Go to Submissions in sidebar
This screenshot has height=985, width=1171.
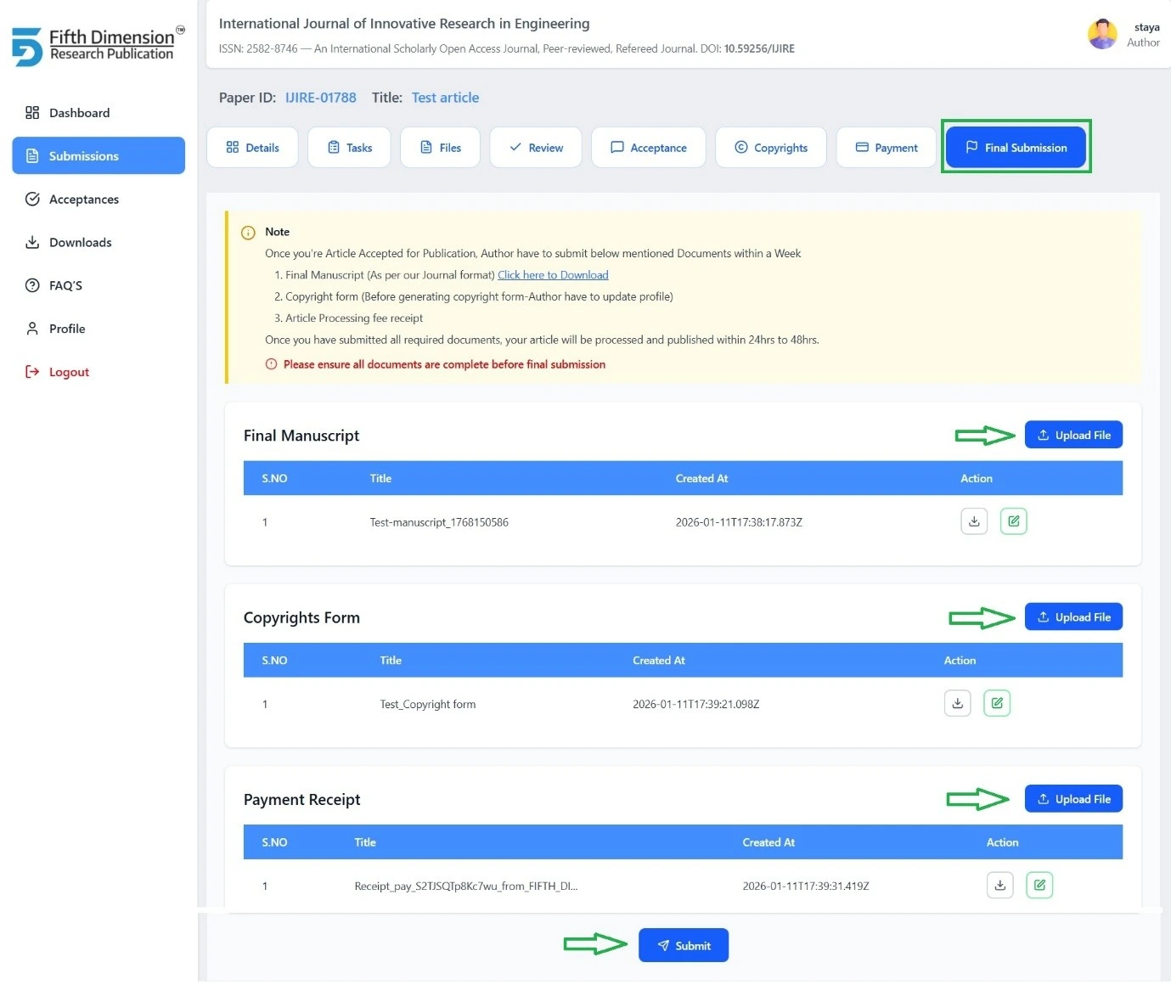(x=99, y=155)
